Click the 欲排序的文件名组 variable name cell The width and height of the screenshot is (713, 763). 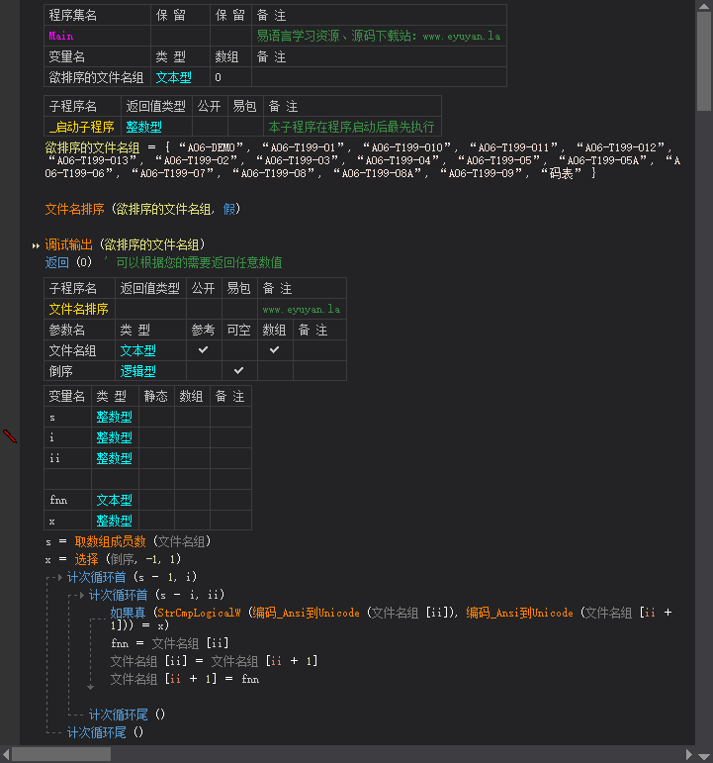pyautogui.click(x=97, y=77)
